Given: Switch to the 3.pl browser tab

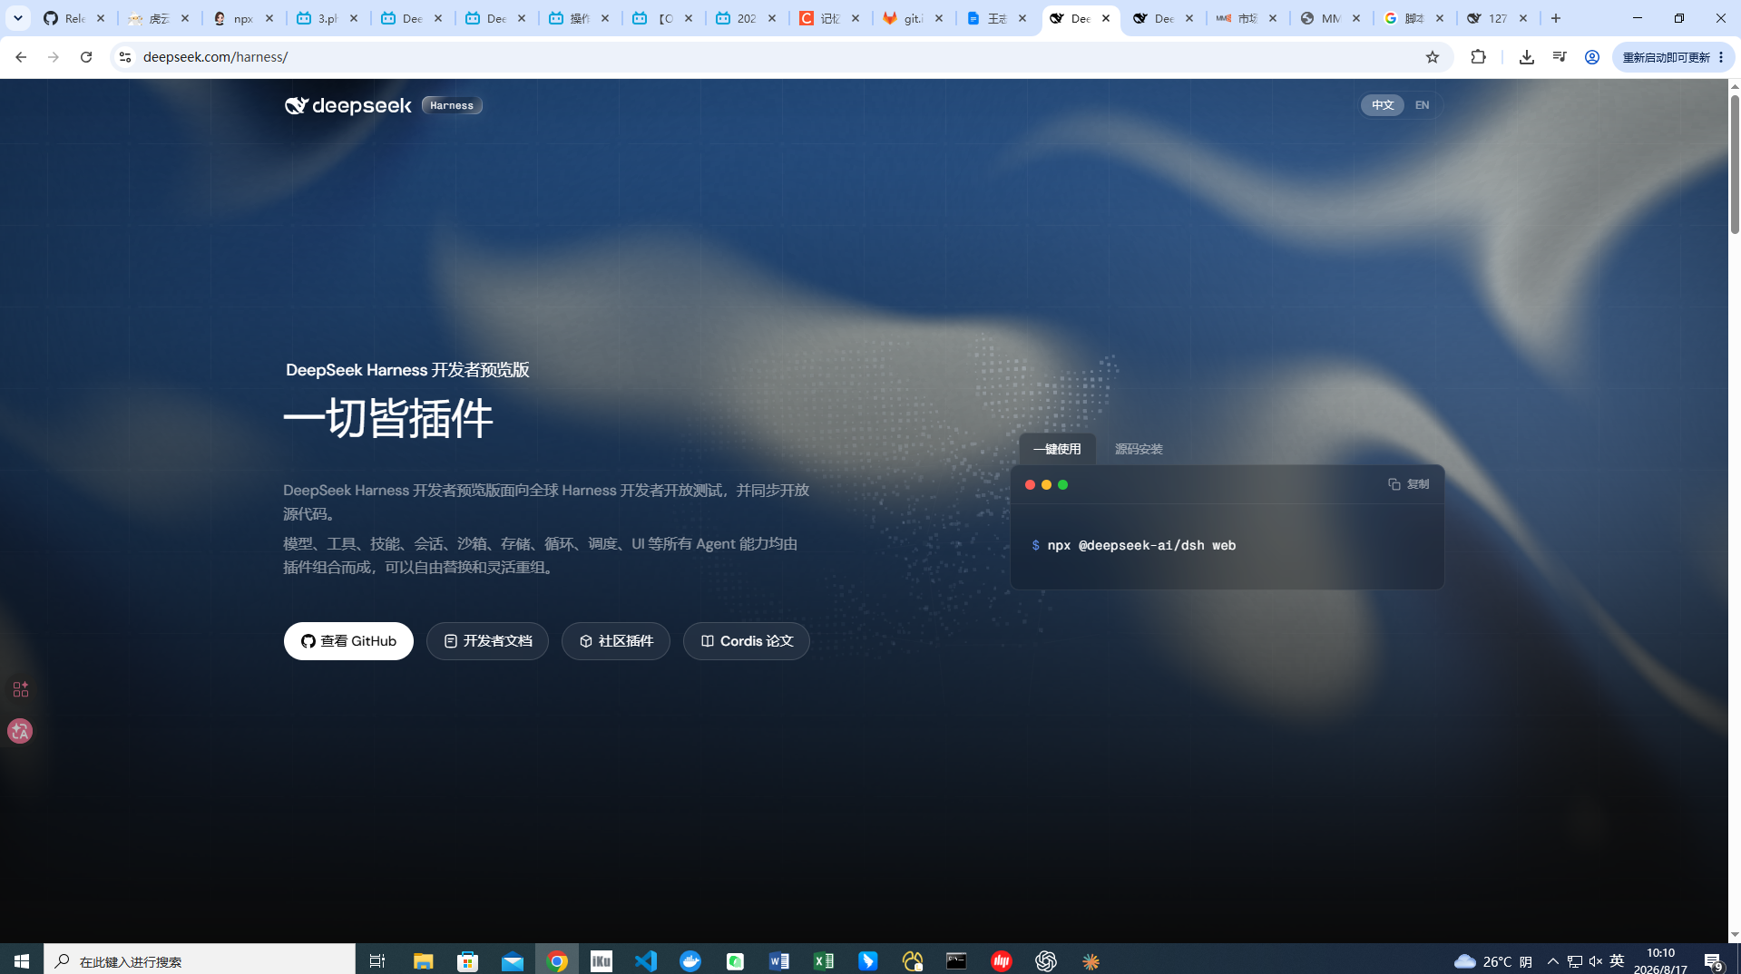Looking at the screenshot, I should (x=327, y=18).
